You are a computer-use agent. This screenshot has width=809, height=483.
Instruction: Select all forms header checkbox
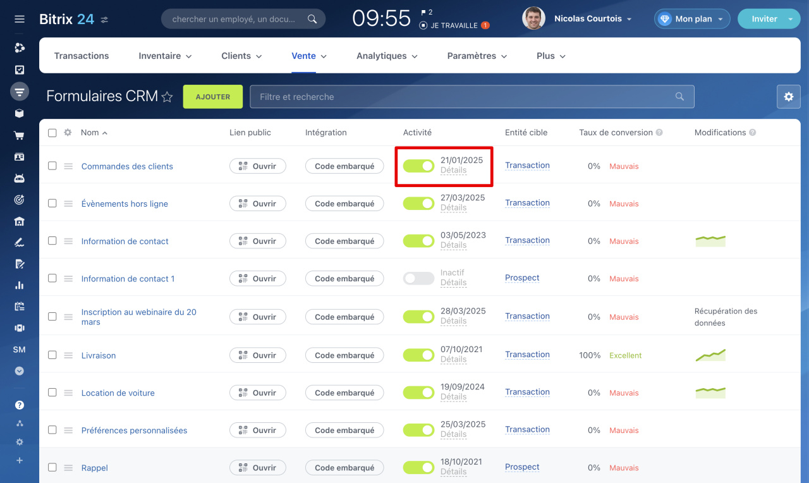click(52, 133)
